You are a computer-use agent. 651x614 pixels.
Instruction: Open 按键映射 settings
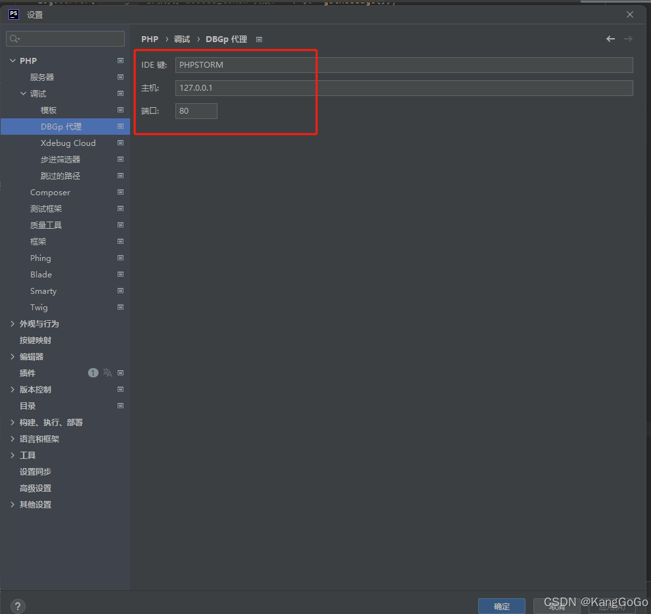pyautogui.click(x=35, y=341)
